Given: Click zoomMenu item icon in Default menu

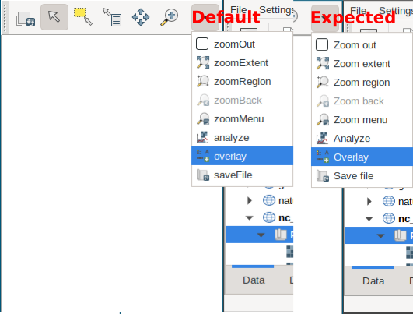Looking at the screenshot, I should tap(203, 119).
